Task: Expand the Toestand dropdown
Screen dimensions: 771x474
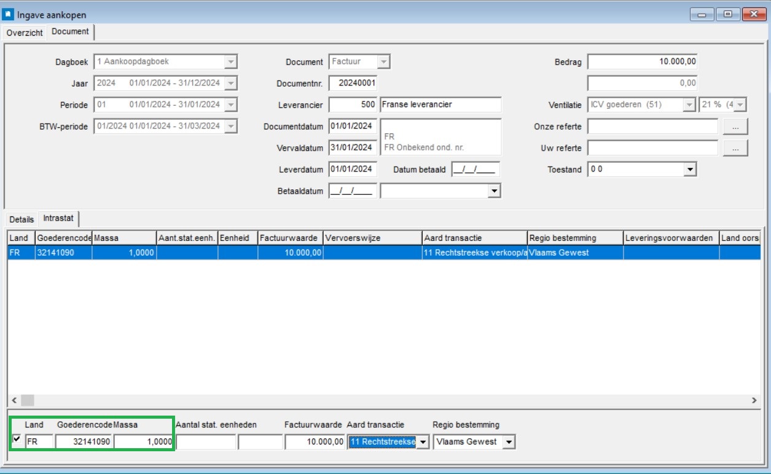Action: click(x=690, y=170)
